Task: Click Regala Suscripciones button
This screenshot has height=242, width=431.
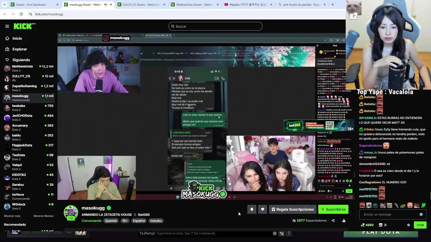Action: click(292, 209)
